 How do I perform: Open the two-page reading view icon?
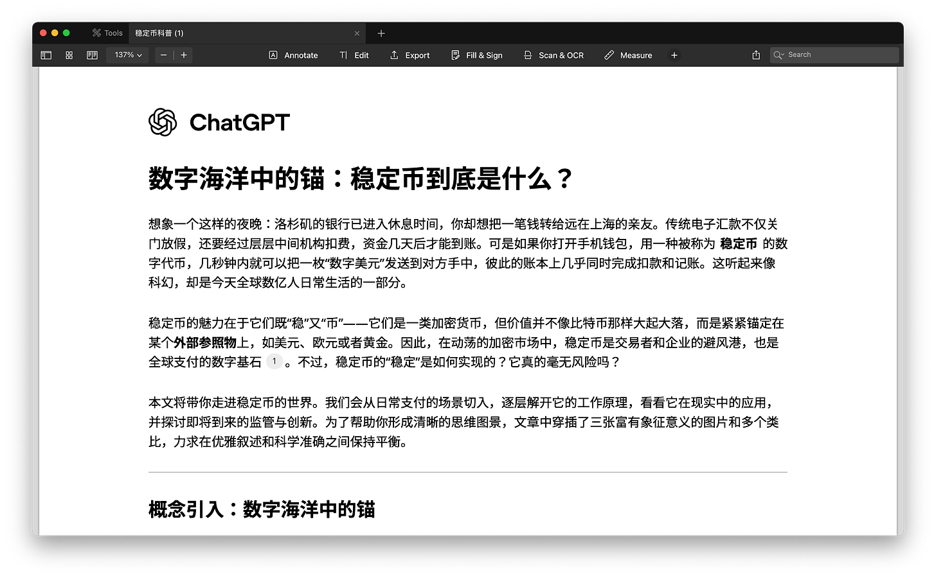92,55
